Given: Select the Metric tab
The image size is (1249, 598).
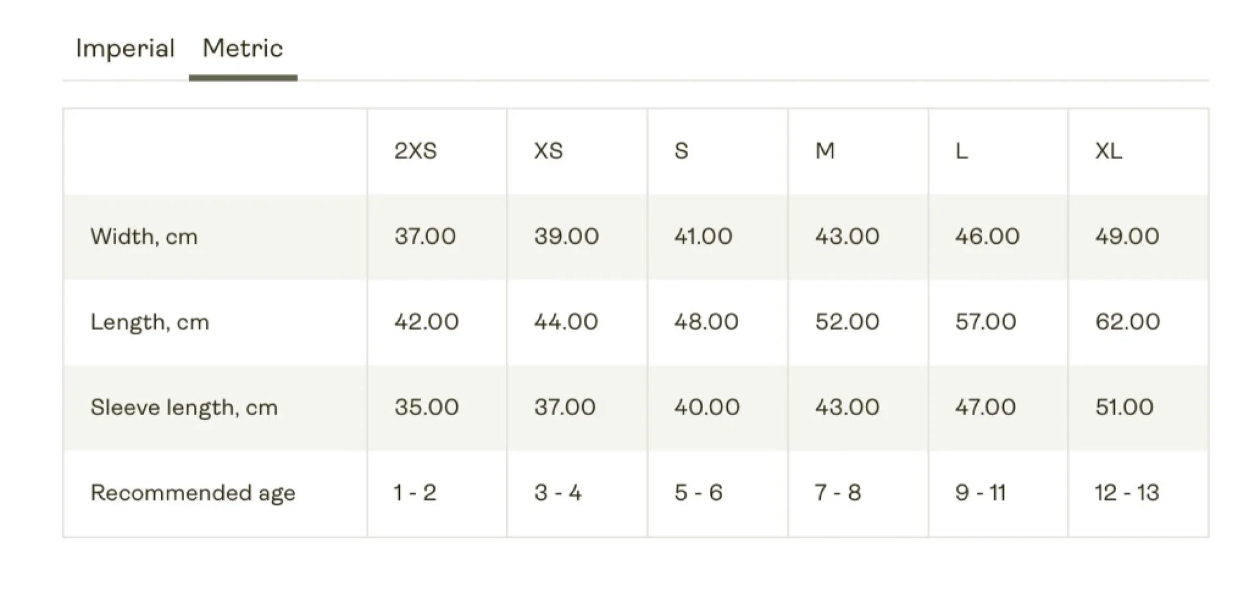Looking at the screenshot, I should pos(243,49).
